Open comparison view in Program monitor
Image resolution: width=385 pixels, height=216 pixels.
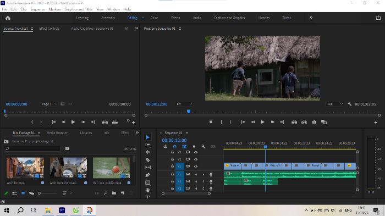[x=324, y=122]
